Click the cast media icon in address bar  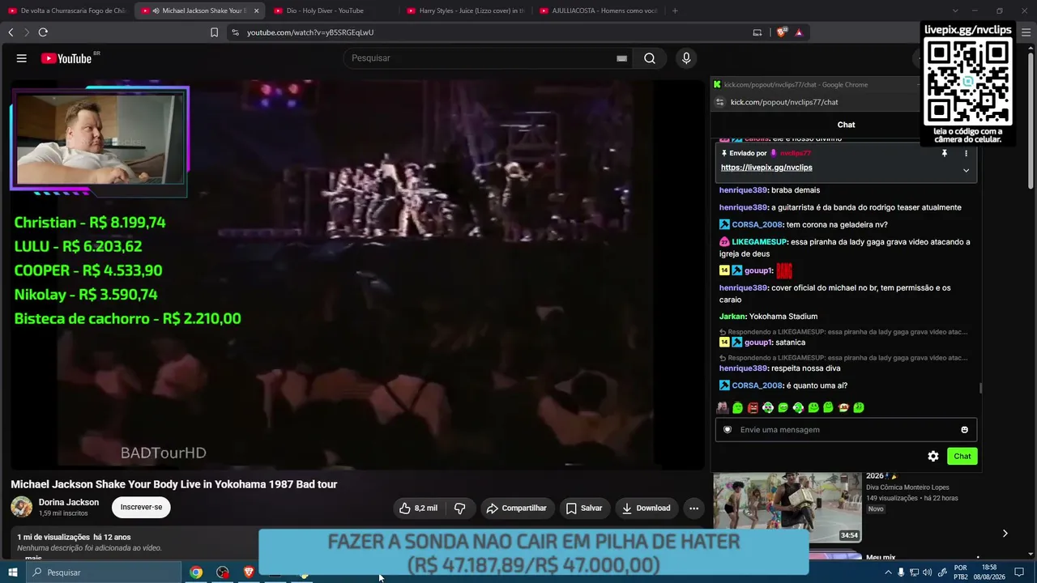tap(757, 32)
